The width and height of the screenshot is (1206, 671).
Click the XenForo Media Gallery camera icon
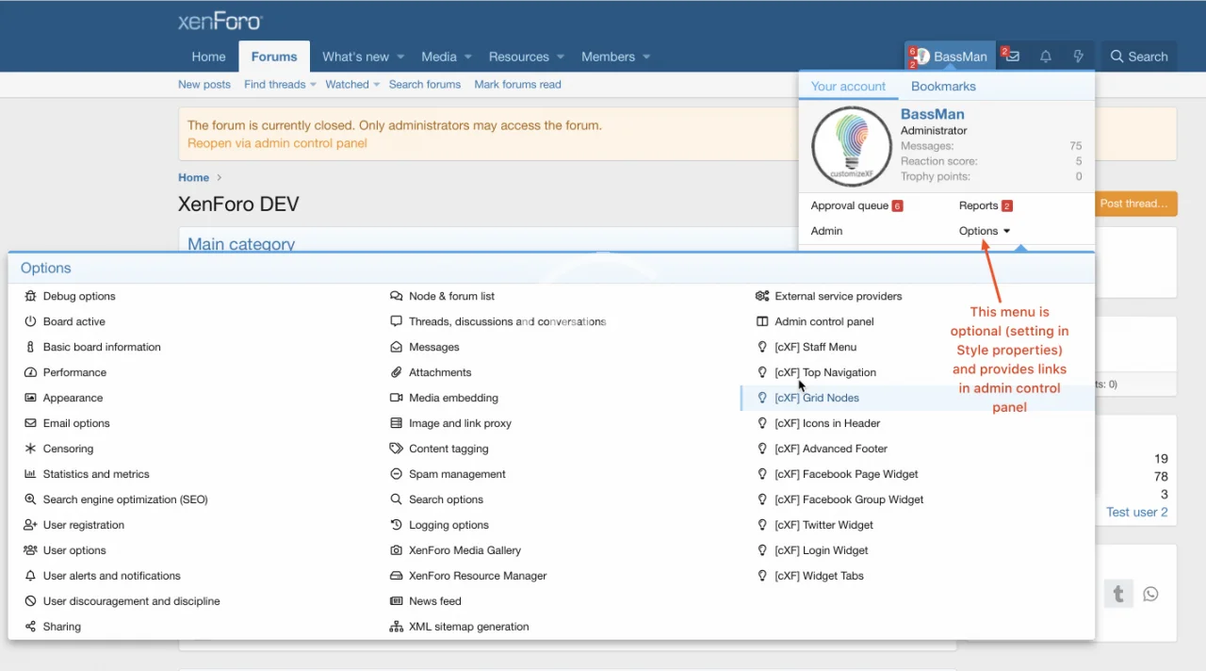pos(397,550)
